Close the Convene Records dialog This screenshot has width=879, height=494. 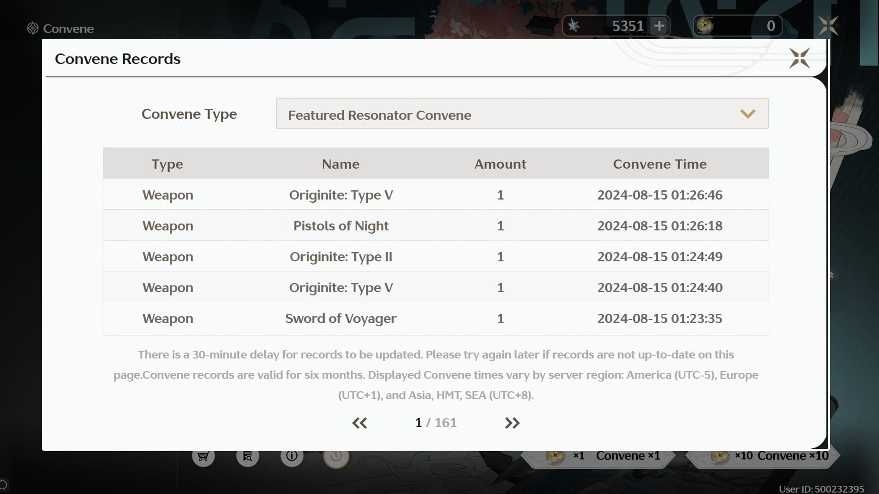[x=799, y=58]
